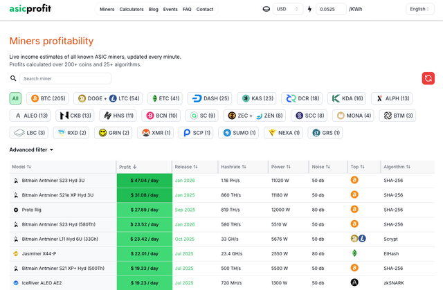
Task: Filter miners by KAS (23)
Action: point(257,98)
